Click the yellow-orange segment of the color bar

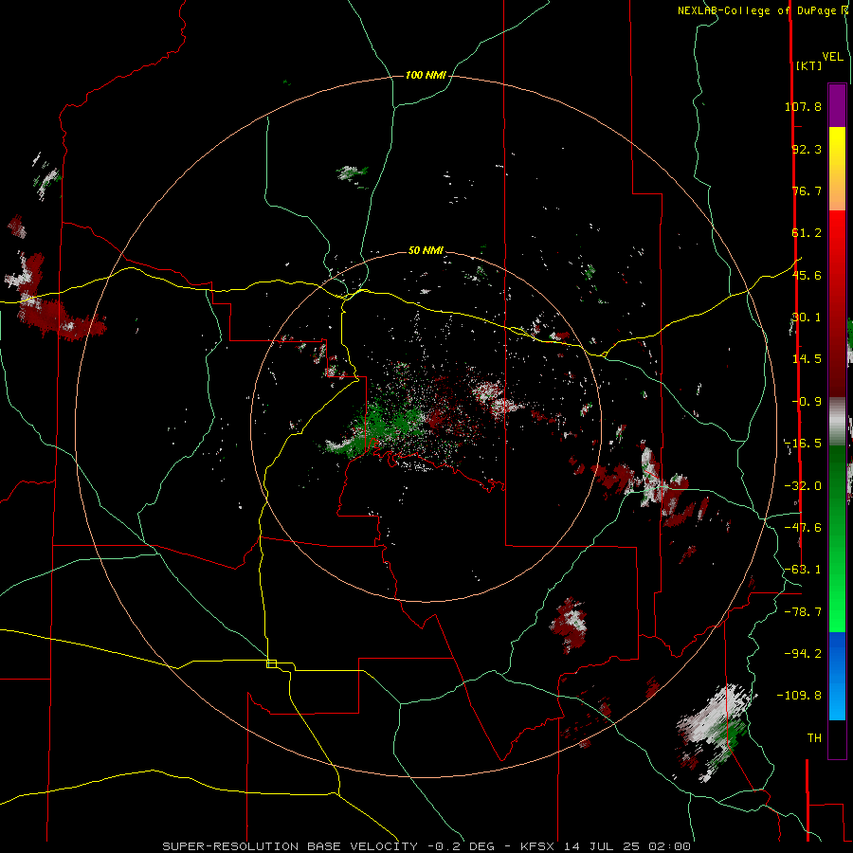point(837,169)
